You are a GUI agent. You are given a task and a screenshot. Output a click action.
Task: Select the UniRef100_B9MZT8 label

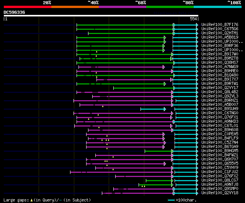220,58
